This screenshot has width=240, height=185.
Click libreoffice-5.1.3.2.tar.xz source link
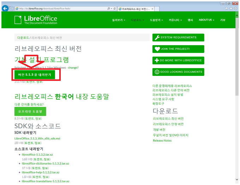37,155
